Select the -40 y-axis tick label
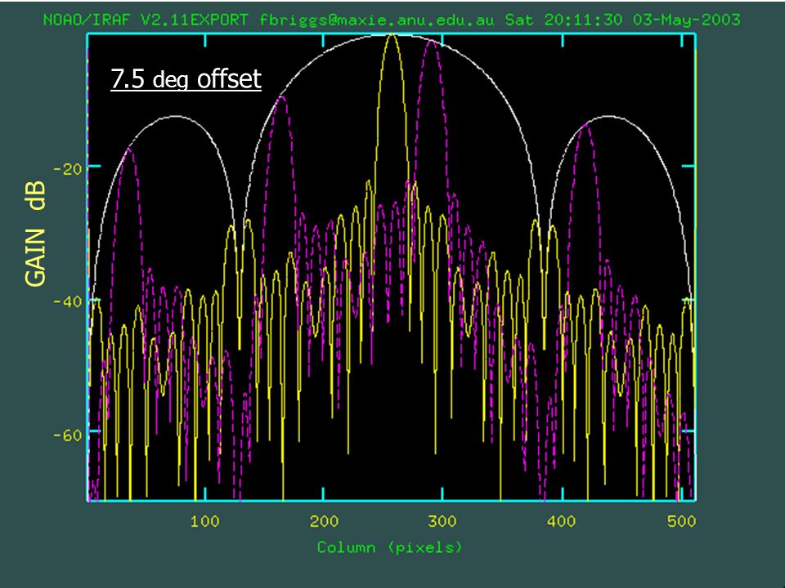The height and width of the screenshot is (588, 785). pyautogui.click(x=68, y=302)
